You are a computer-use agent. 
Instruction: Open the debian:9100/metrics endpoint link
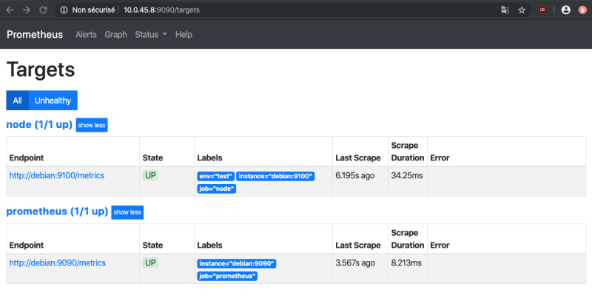[x=56, y=176]
